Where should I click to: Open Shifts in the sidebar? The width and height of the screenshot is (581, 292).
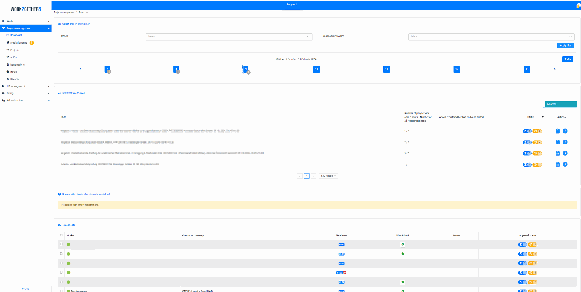point(13,57)
